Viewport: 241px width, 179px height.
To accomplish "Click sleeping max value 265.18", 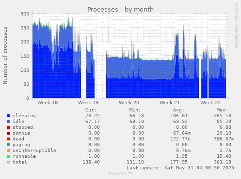I will click(x=223, y=116).
